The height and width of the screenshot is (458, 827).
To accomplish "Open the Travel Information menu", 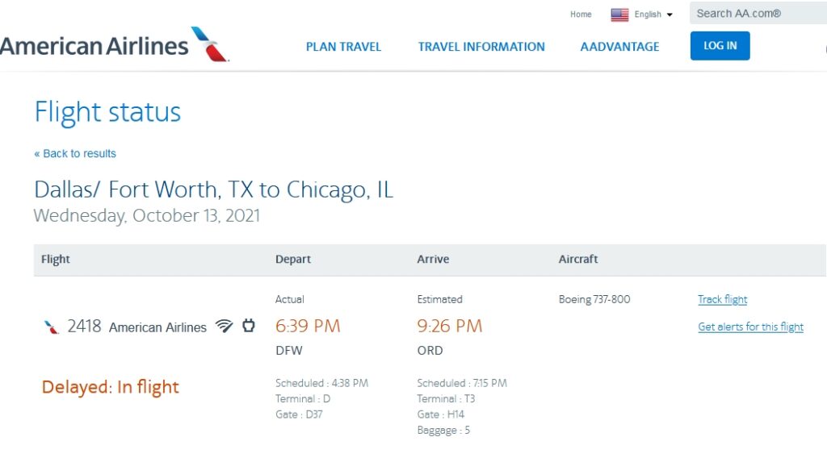I will tap(481, 47).
